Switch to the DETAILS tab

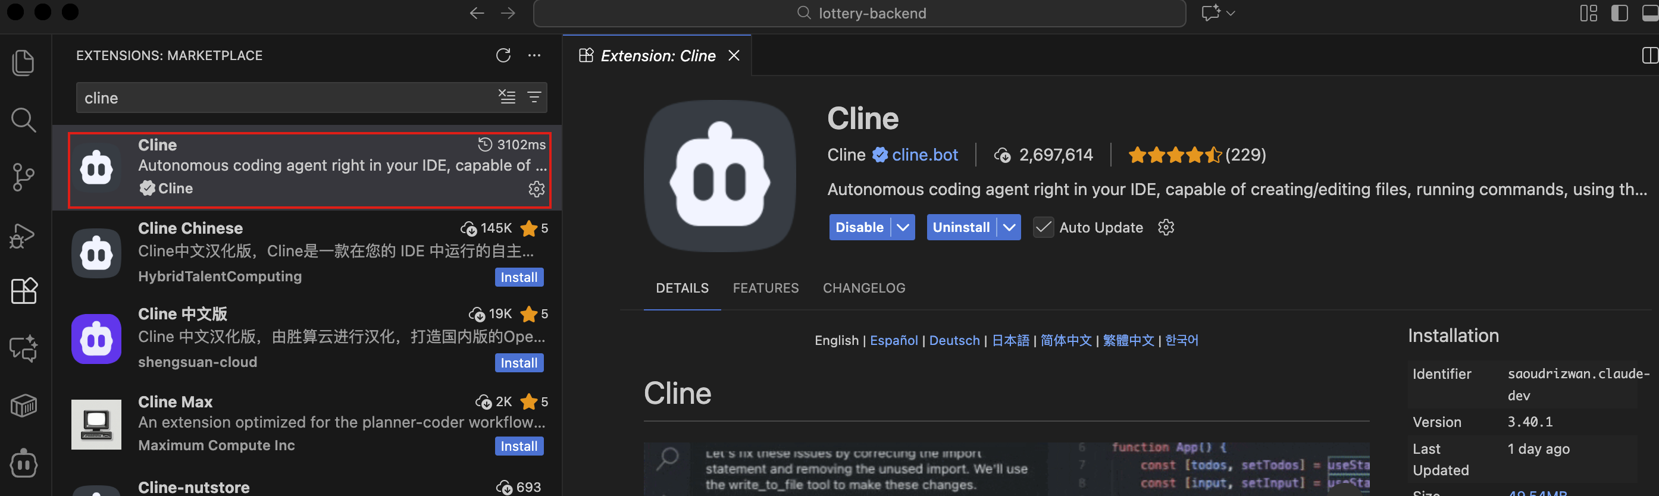[x=682, y=288]
